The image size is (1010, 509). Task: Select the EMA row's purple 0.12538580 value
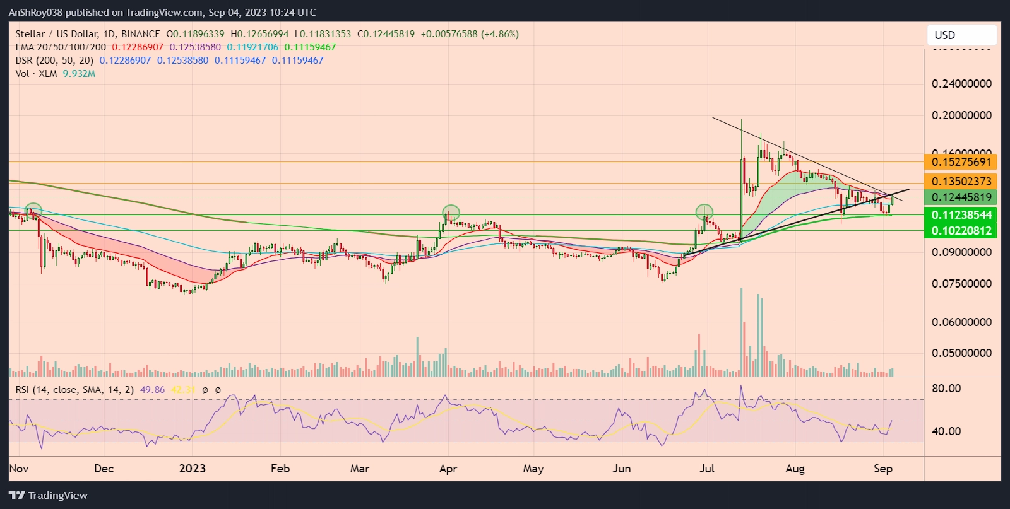pyautogui.click(x=195, y=47)
